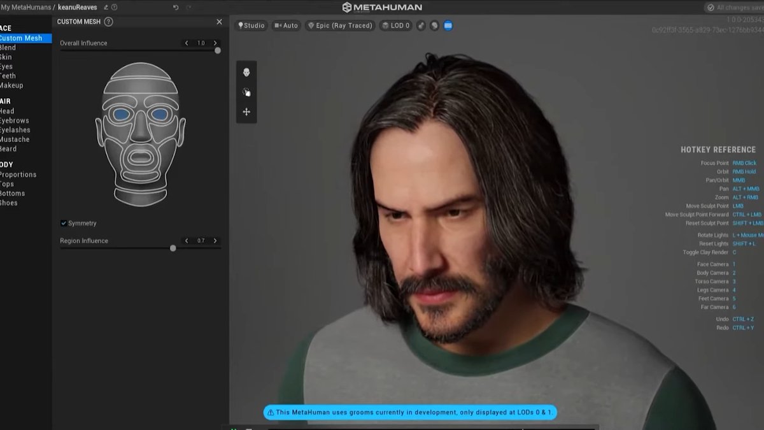This screenshot has height=430, width=764.
Task: Click the Region Influence slider handle
Action: tap(173, 248)
